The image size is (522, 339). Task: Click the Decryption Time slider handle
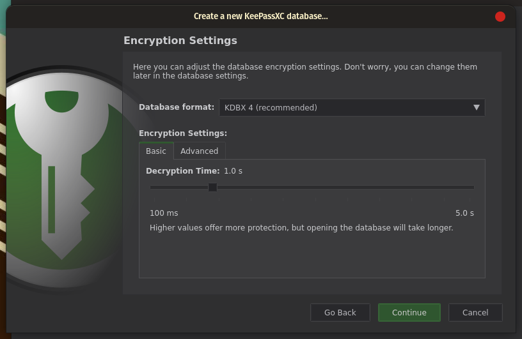coord(212,188)
